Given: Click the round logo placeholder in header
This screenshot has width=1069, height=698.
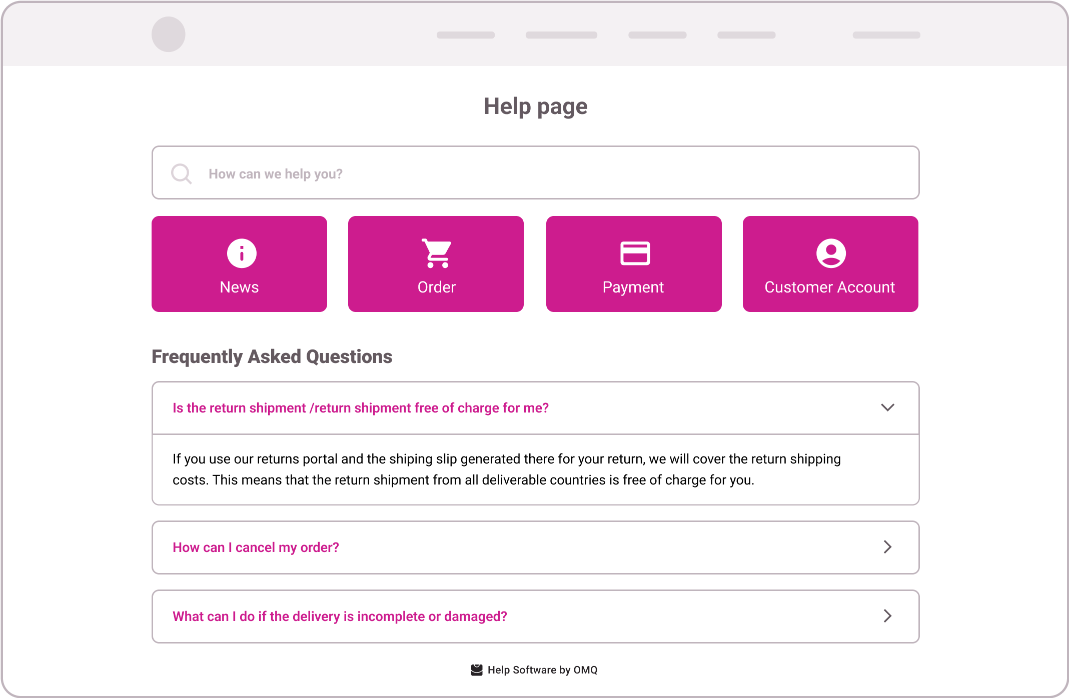Looking at the screenshot, I should pyautogui.click(x=169, y=34).
